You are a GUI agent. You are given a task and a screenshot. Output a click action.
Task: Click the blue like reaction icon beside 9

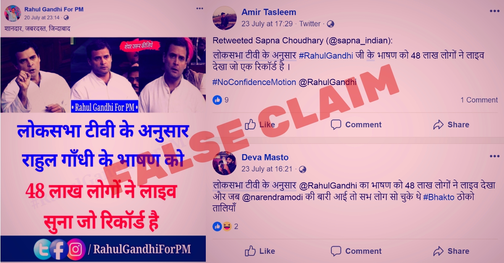[x=217, y=100]
